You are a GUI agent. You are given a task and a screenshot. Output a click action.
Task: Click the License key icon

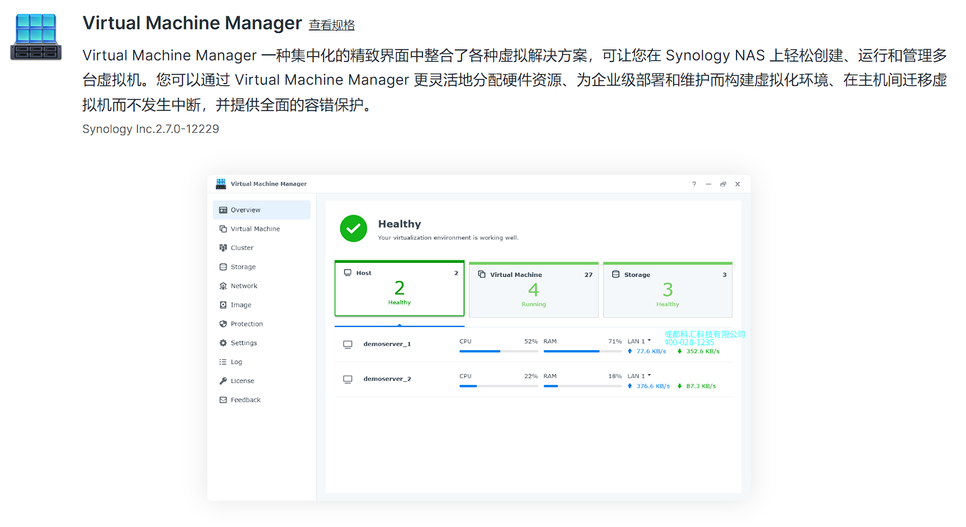[x=223, y=381]
